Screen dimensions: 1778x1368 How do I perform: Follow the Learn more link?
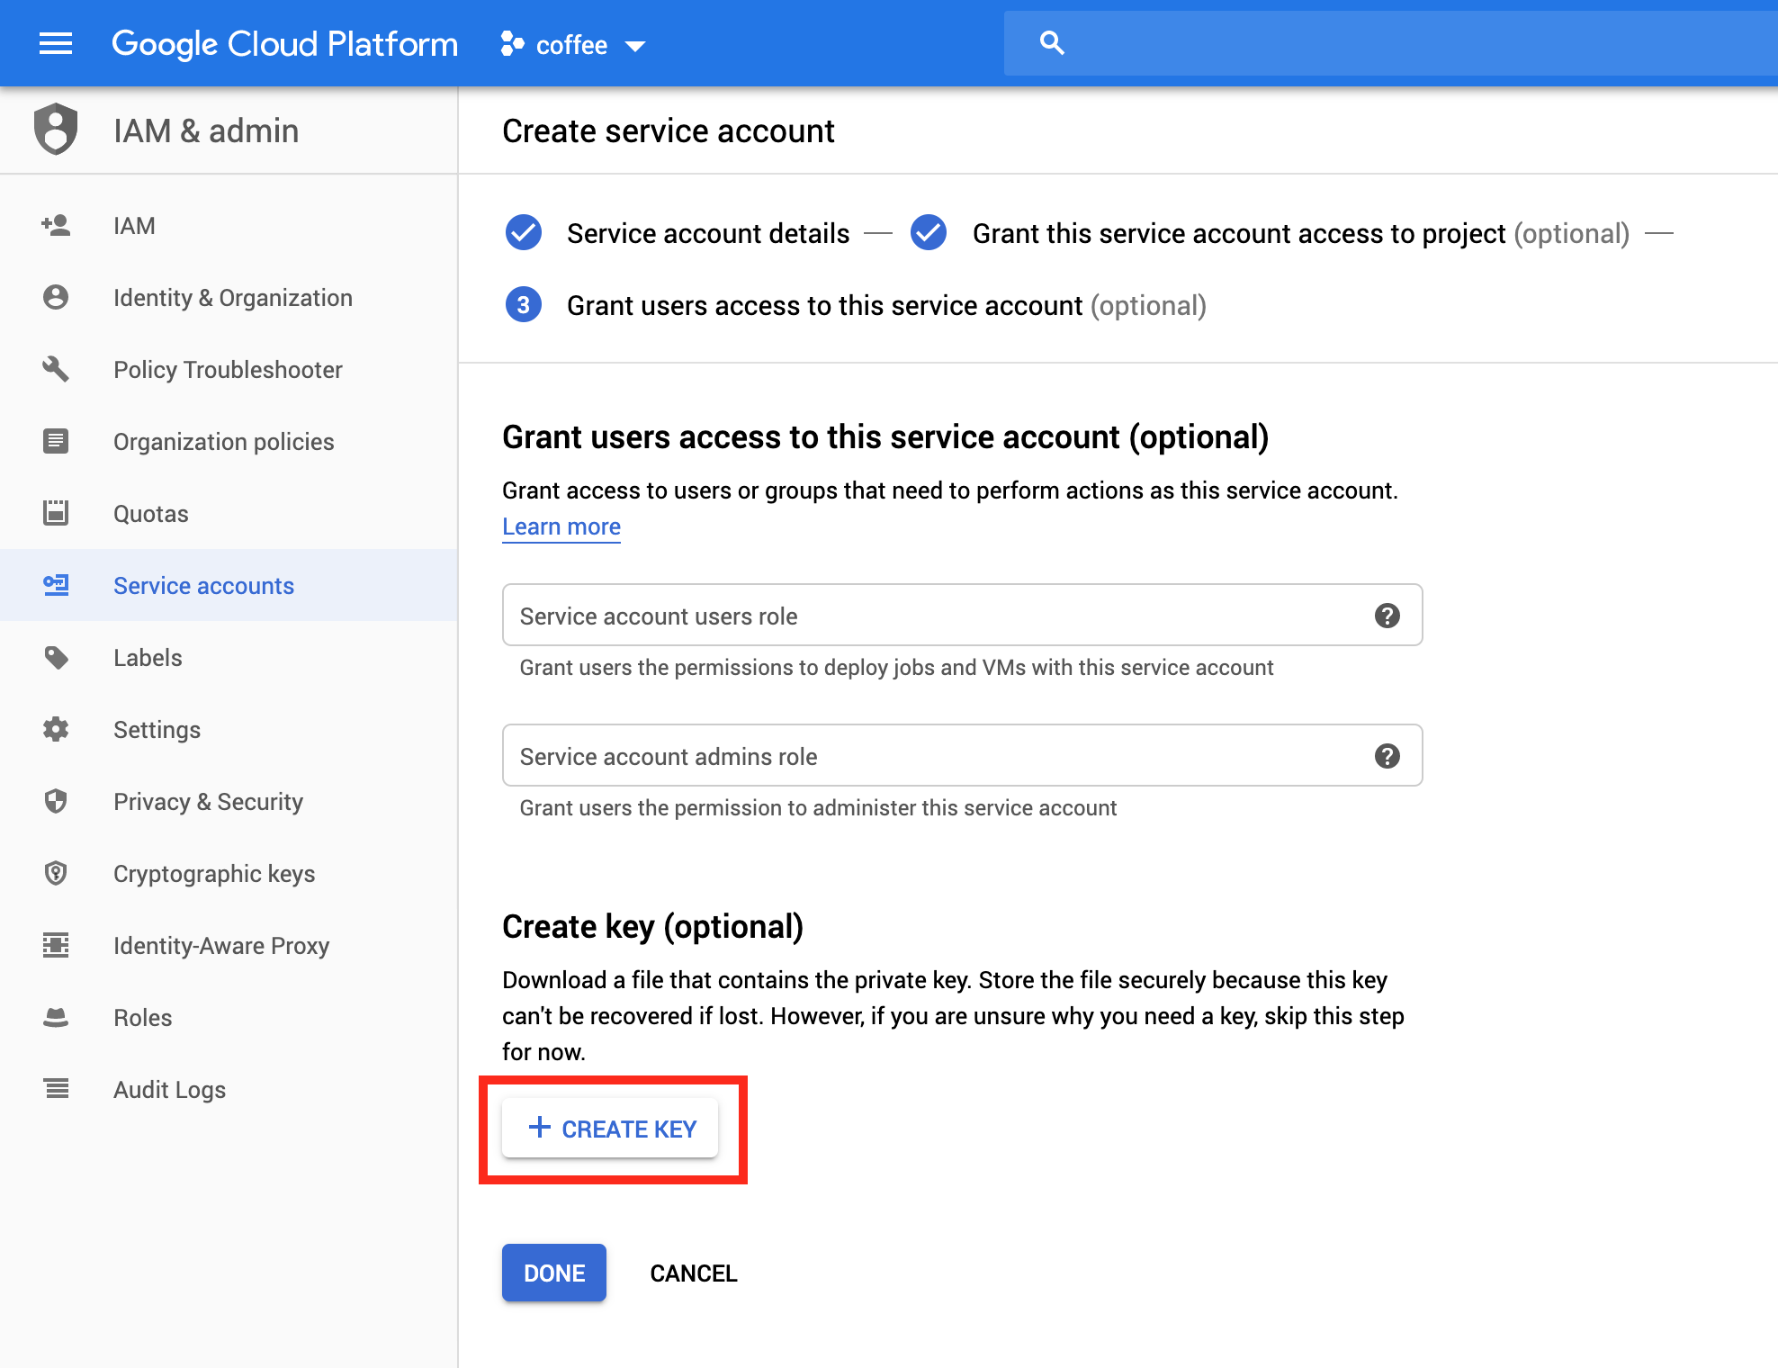pyautogui.click(x=561, y=526)
